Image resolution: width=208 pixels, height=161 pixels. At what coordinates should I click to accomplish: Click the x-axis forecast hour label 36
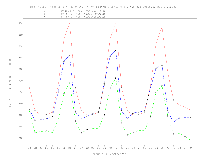click(98, 148)
